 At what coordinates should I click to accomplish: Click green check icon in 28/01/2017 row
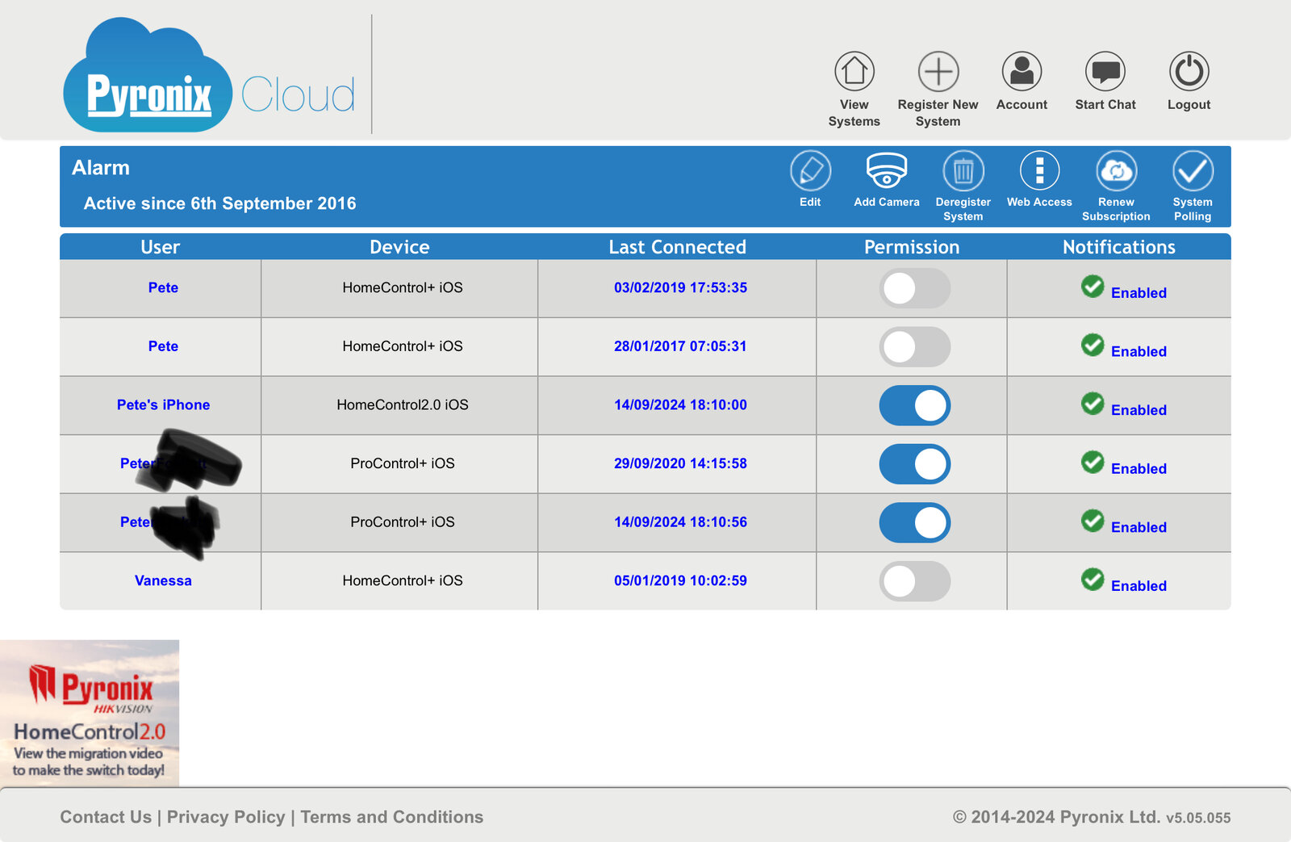1093,345
